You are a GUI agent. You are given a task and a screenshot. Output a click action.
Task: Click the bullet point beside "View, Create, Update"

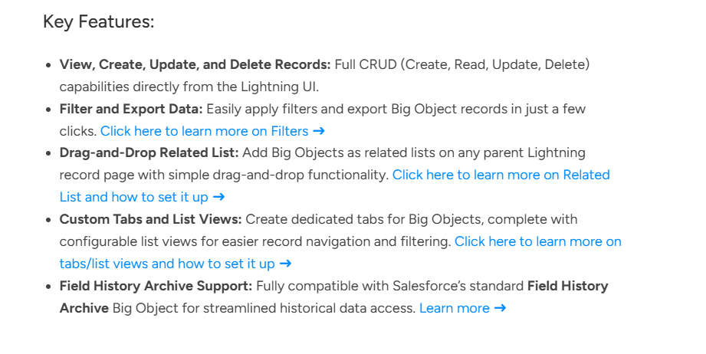50,65
